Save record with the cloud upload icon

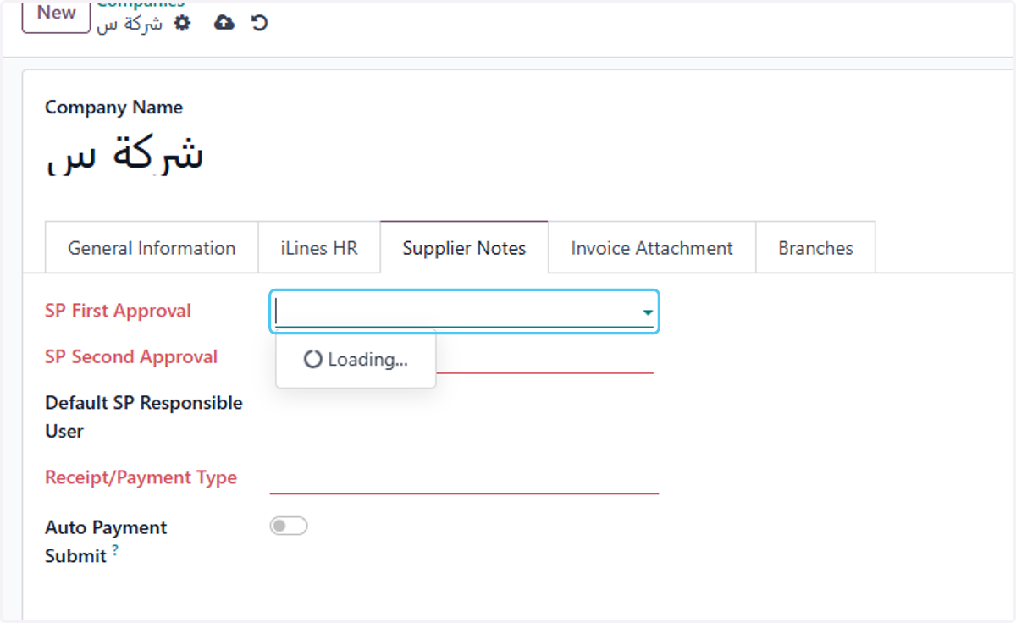(224, 23)
